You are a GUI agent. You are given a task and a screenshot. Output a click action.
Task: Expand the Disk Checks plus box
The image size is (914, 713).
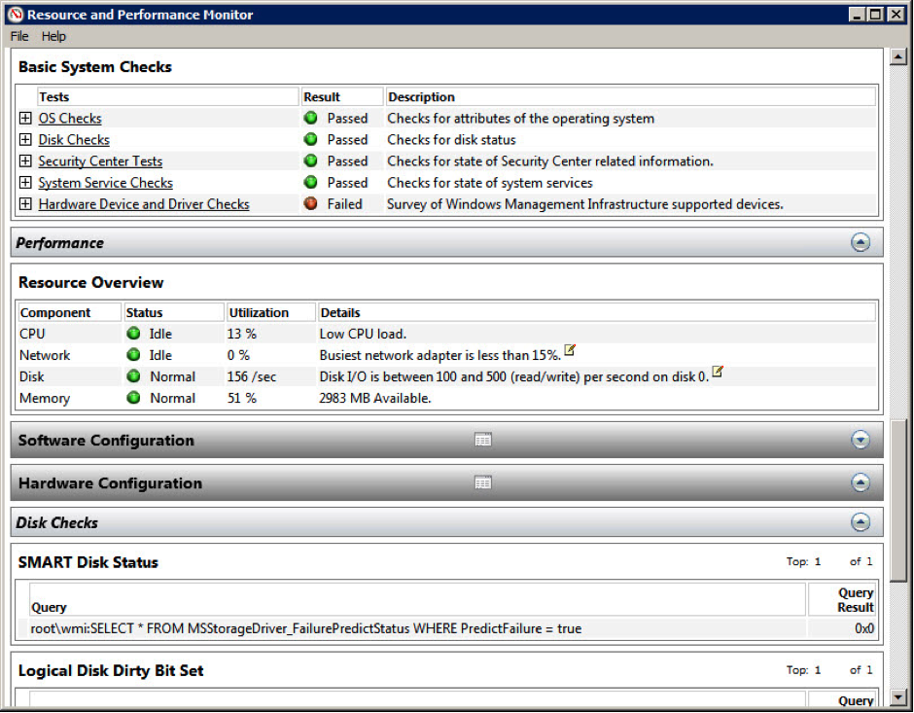click(x=25, y=140)
